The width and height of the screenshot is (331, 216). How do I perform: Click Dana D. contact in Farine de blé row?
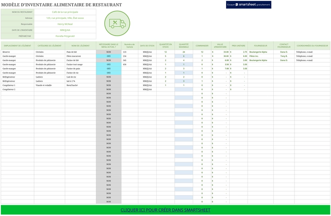(284, 60)
